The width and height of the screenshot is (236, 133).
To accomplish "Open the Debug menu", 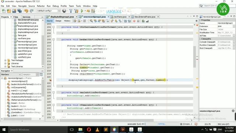I will 56,6.
